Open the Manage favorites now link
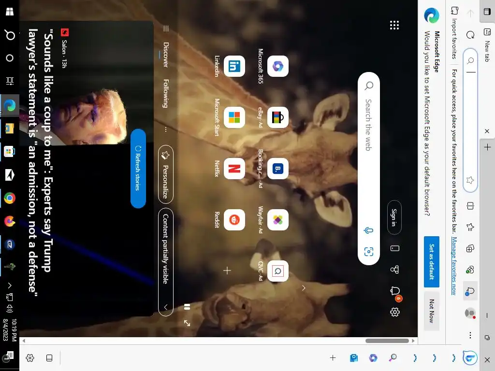 pyautogui.click(x=454, y=266)
